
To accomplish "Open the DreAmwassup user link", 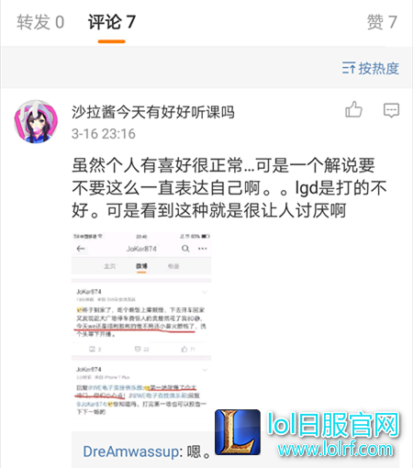I will point(131,451).
